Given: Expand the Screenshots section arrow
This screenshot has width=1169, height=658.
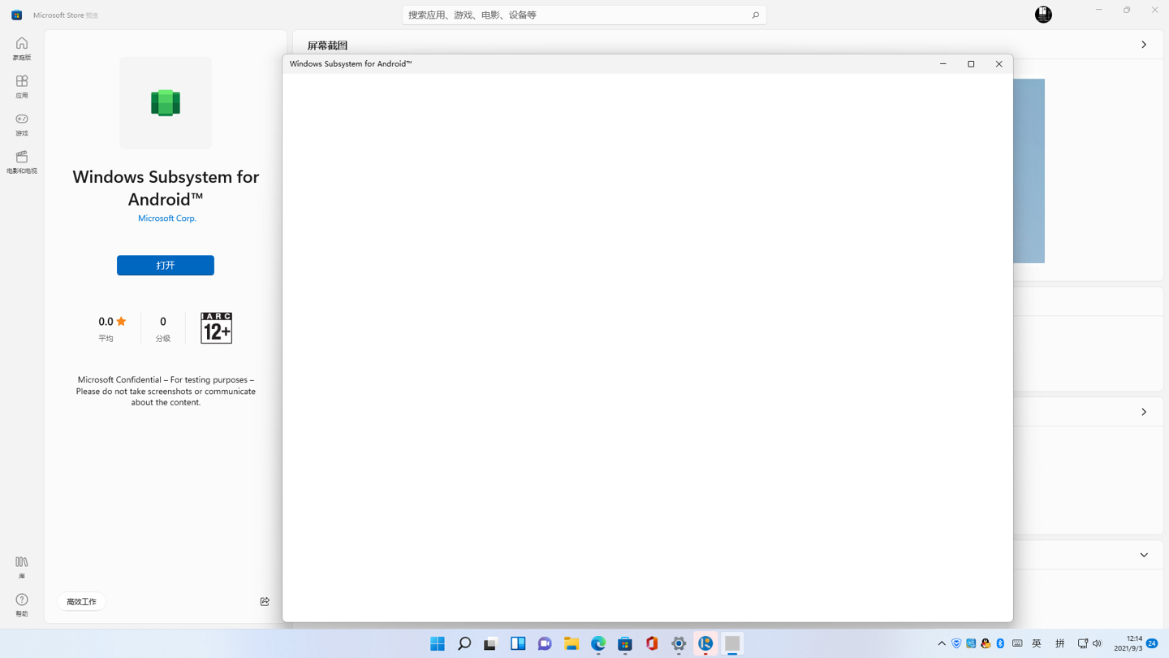Looking at the screenshot, I should [1144, 45].
